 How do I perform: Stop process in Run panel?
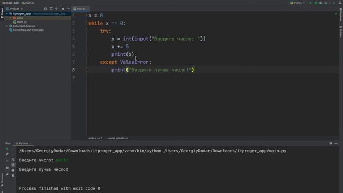tap(7, 161)
